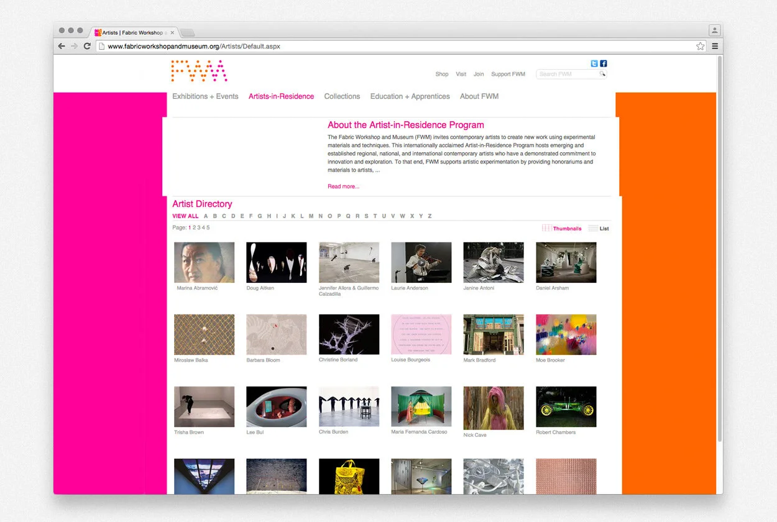Click VIEW ALL in the directory filter
The image size is (777, 522).
click(x=185, y=216)
